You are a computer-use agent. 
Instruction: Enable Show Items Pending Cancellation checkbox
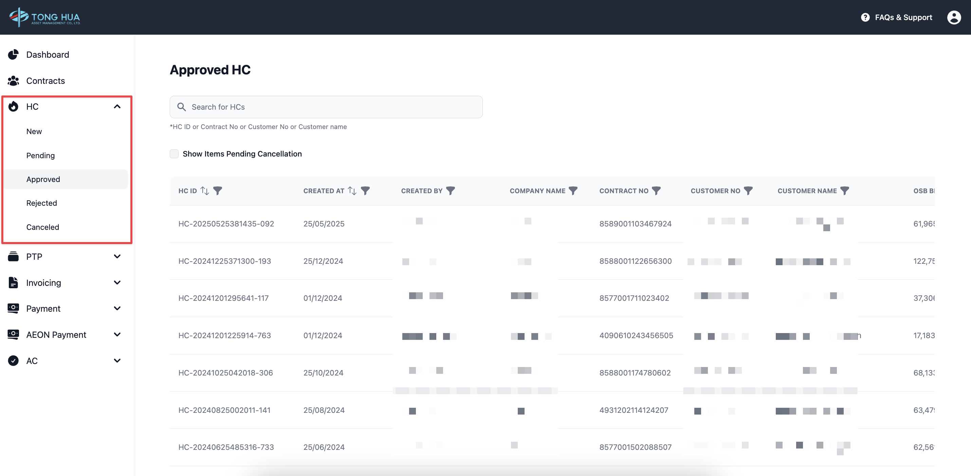click(x=174, y=154)
